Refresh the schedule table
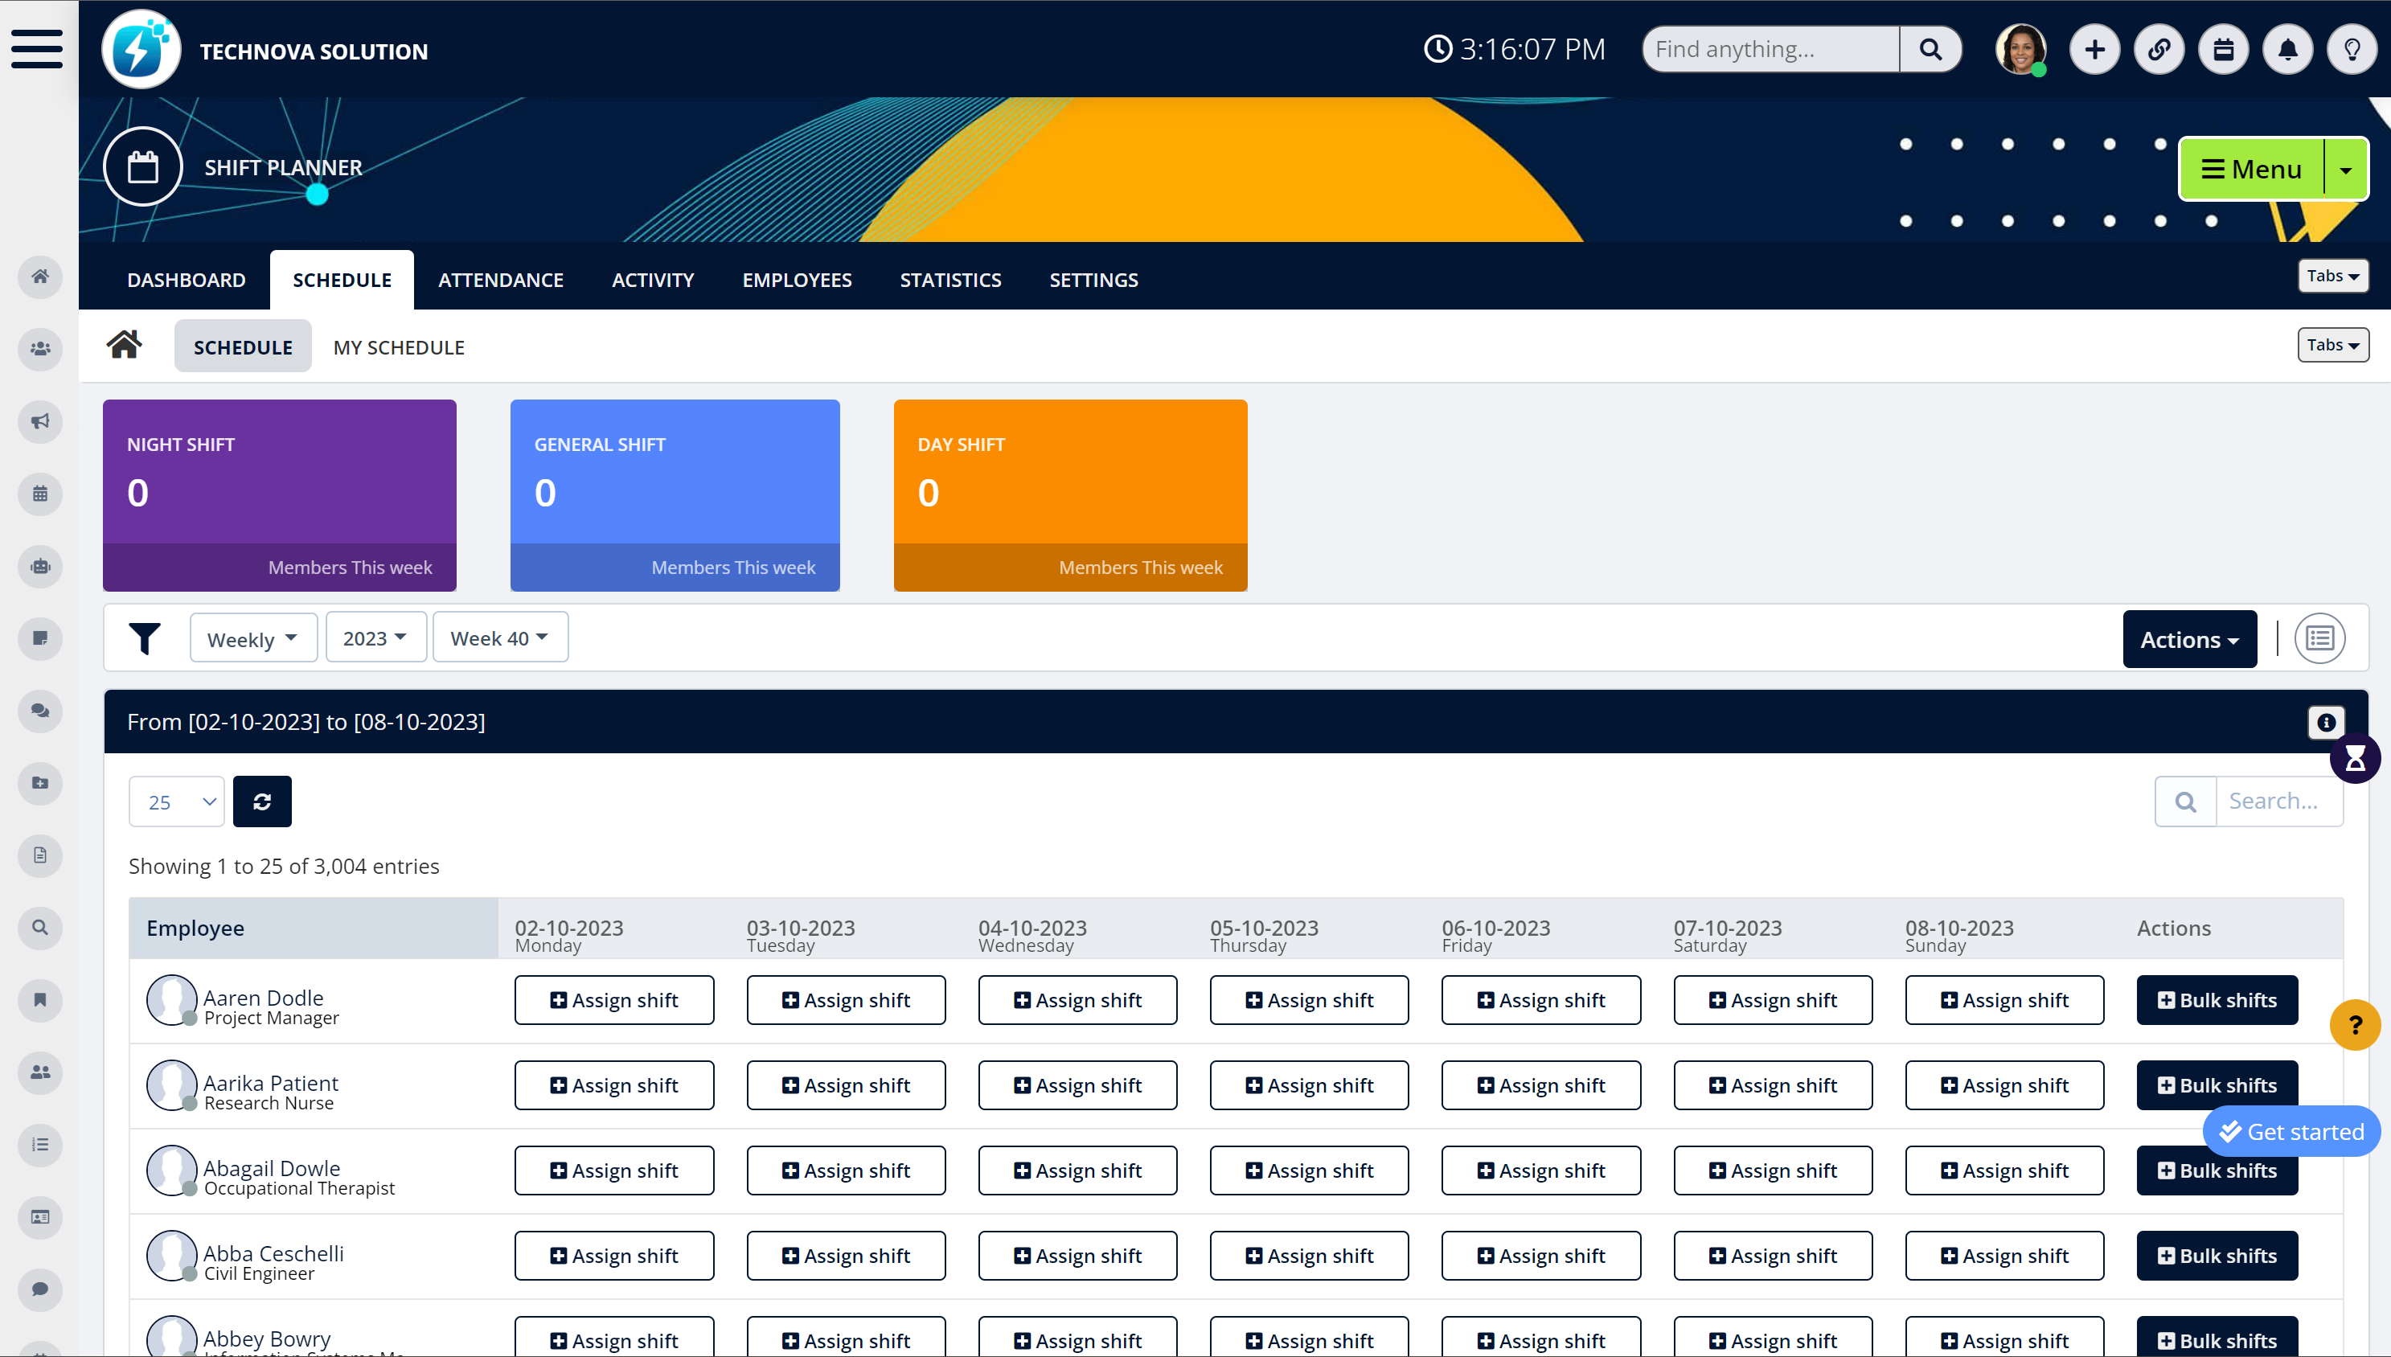The image size is (2391, 1357). (x=262, y=801)
